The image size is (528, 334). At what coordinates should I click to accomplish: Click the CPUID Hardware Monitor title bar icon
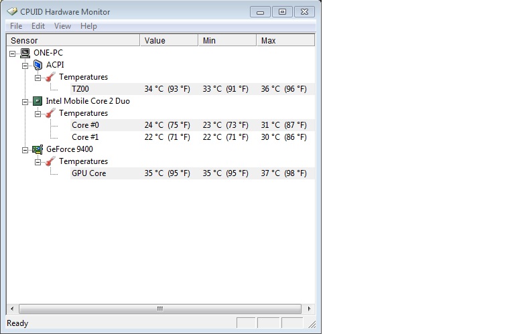(x=12, y=11)
